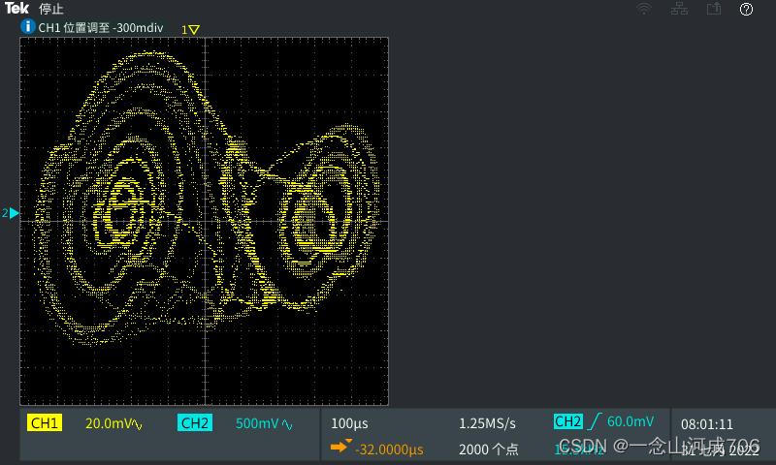Viewport: 776px width, 465px height.
Task: Select the yellow trigger position marker 1
Action: [190, 30]
